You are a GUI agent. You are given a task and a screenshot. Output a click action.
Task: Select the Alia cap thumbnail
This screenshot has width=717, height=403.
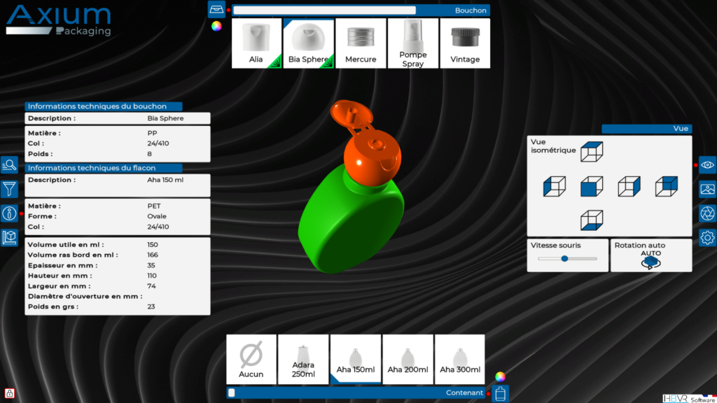256,43
